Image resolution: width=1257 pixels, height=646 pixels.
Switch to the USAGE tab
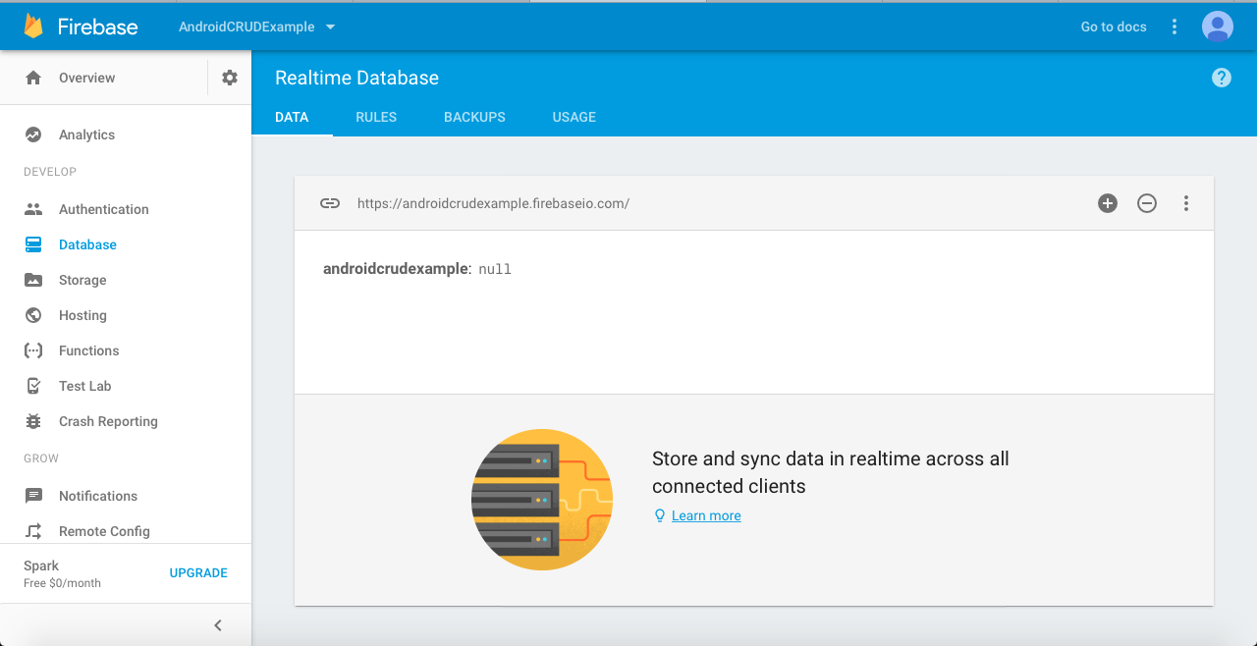[574, 117]
